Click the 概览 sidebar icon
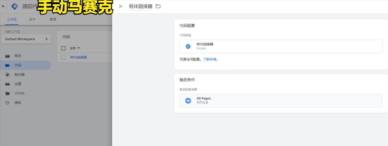The width and height of the screenshot is (388, 146). pyautogui.click(x=7, y=56)
